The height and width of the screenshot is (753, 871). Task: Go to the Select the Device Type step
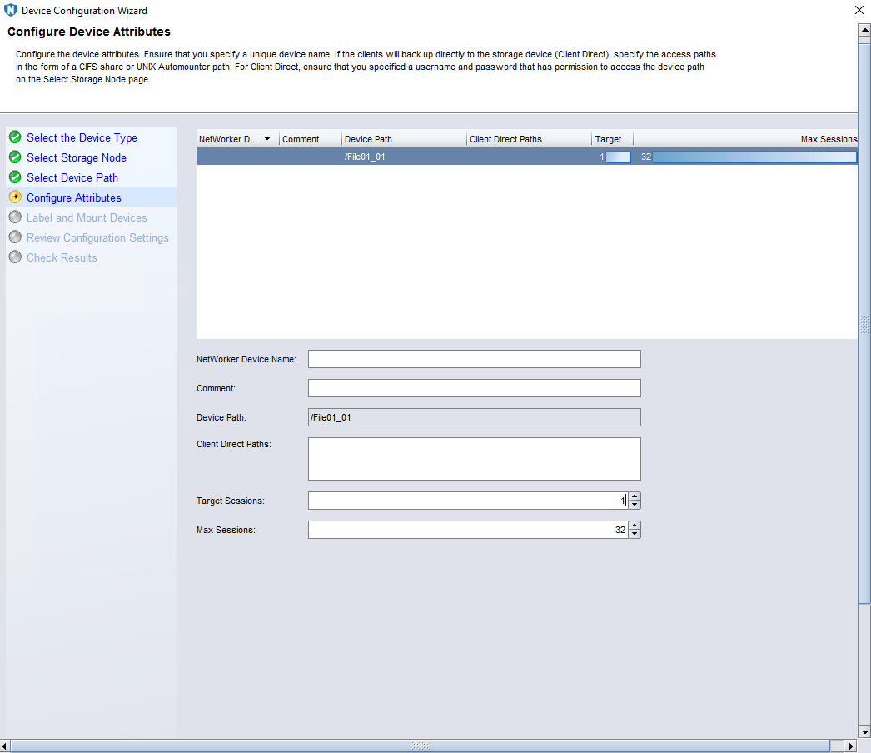82,137
